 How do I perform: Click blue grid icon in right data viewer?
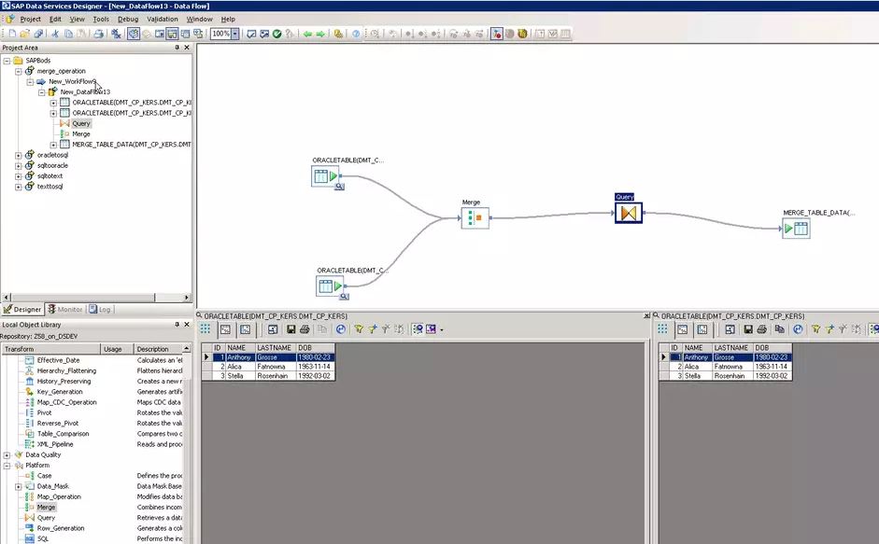(x=662, y=328)
